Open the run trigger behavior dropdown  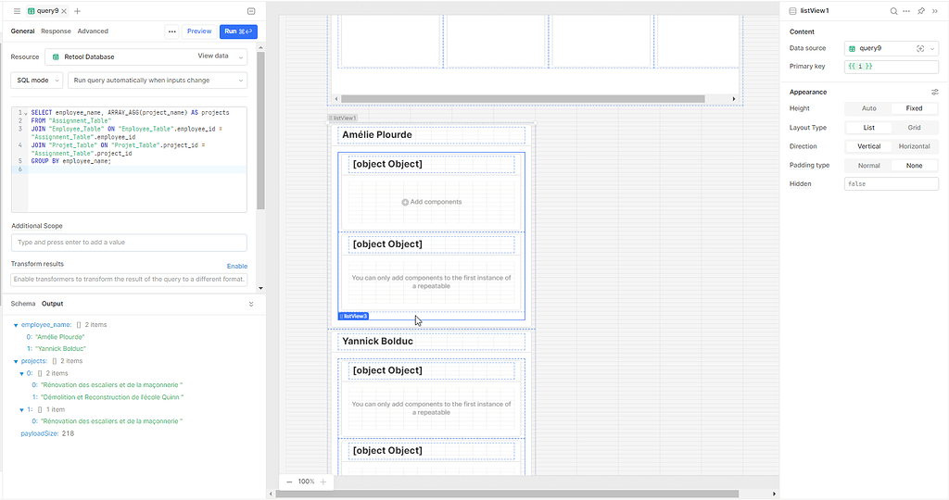point(157,81)
